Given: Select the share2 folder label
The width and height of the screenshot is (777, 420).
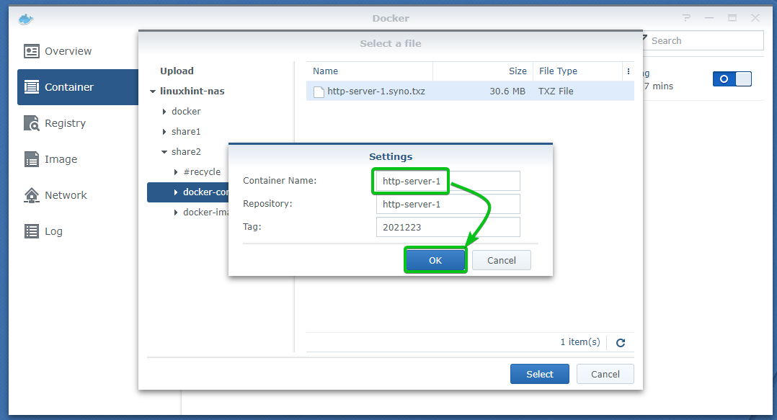Looking at the screenshot, I should click(186, 152).
